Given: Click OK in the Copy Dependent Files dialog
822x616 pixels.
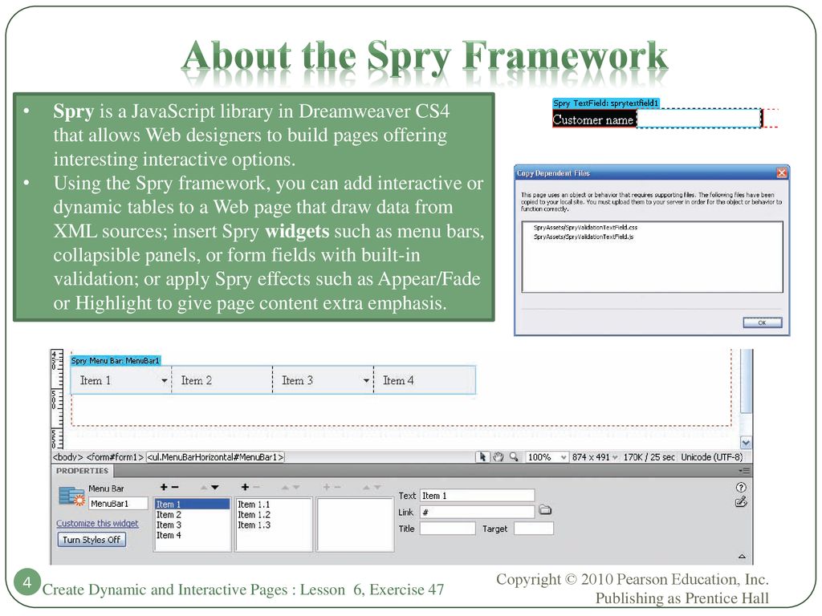Looking at the screenshot, I should click(763, 322).
